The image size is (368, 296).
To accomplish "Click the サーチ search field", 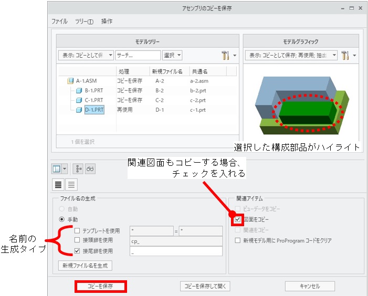I will 138,55.
